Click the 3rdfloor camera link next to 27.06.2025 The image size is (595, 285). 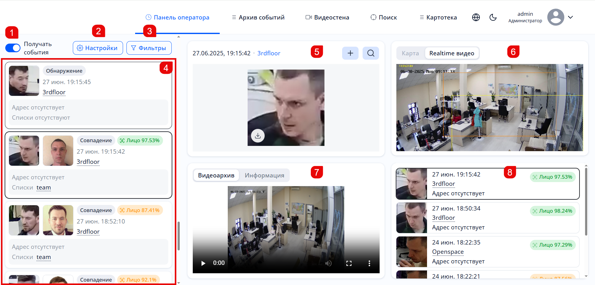coord(269,53)
